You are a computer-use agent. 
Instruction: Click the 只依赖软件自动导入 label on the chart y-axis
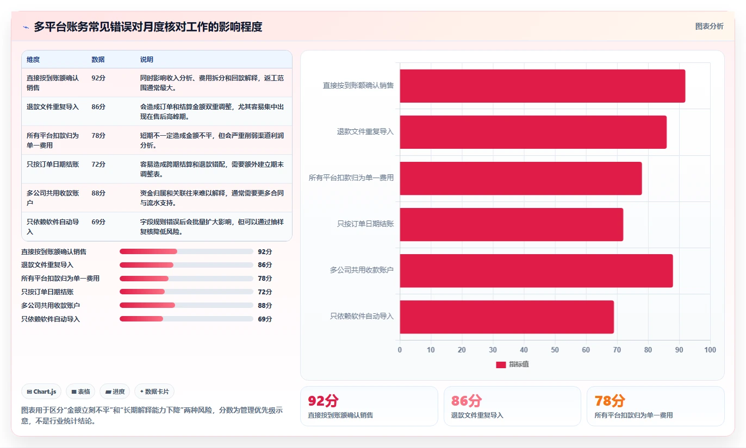tap(362, 316)
